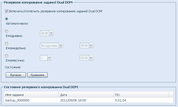Image resolution: width=178 pixels, height=107 pixels.
Task: Click the 2011/09/06 18:00 date cell
Action: 86,100
